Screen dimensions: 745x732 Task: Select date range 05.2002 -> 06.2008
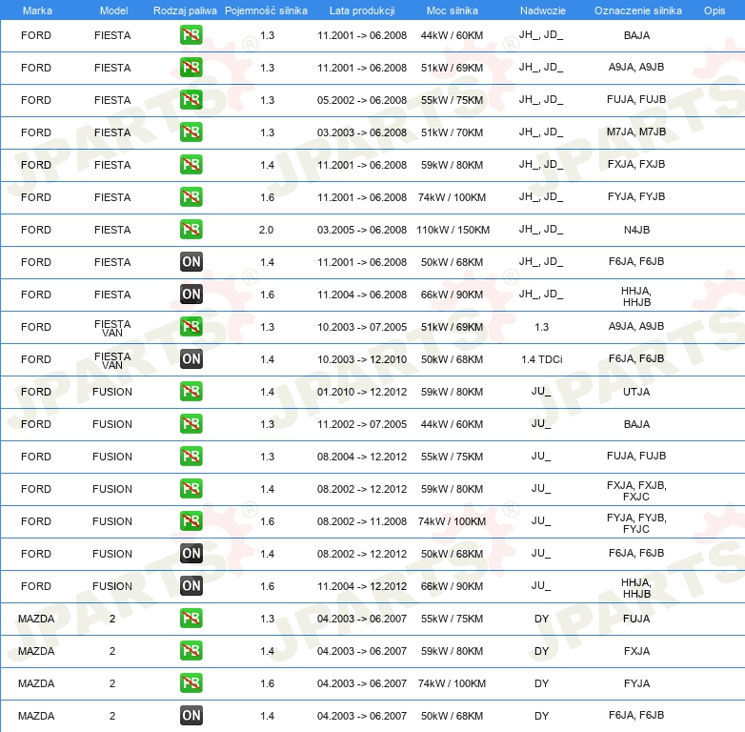pos(362,100)
